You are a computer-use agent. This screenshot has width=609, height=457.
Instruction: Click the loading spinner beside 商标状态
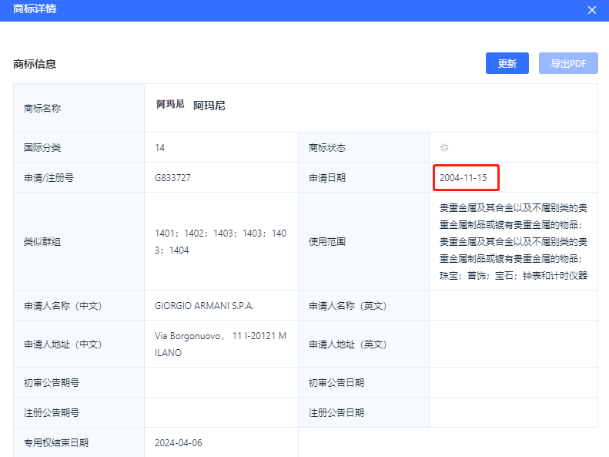444,148
